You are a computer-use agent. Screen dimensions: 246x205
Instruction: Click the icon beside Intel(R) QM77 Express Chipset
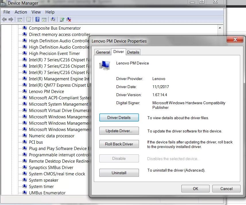24,85
